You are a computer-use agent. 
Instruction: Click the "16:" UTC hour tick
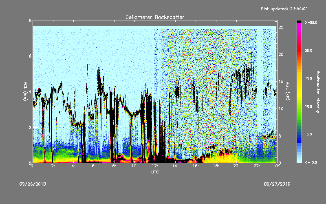pyautogui.click(x=196, y=166)
